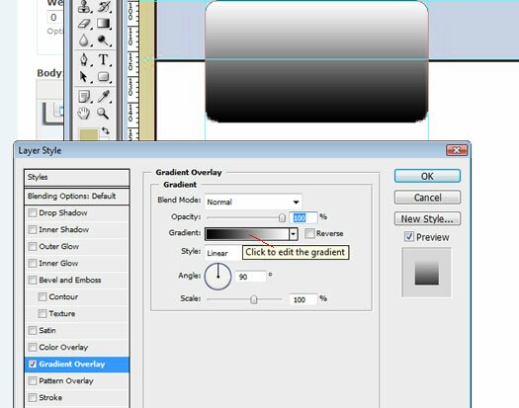The width and height of the screenshot is (519, 408).
Task: Open the Blend Mode dropdown
Action: [253, 202]
